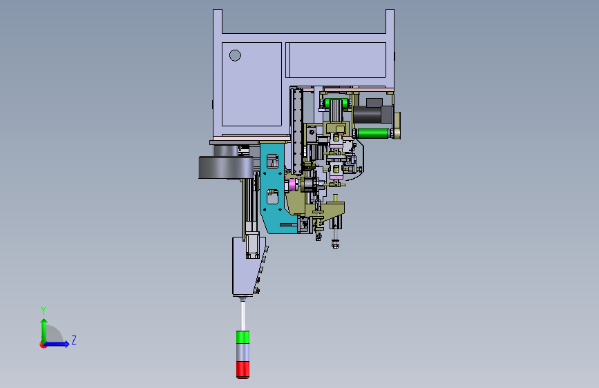
Task: Select the wide upper-right frame panel
Action: [x=338, y=60]
